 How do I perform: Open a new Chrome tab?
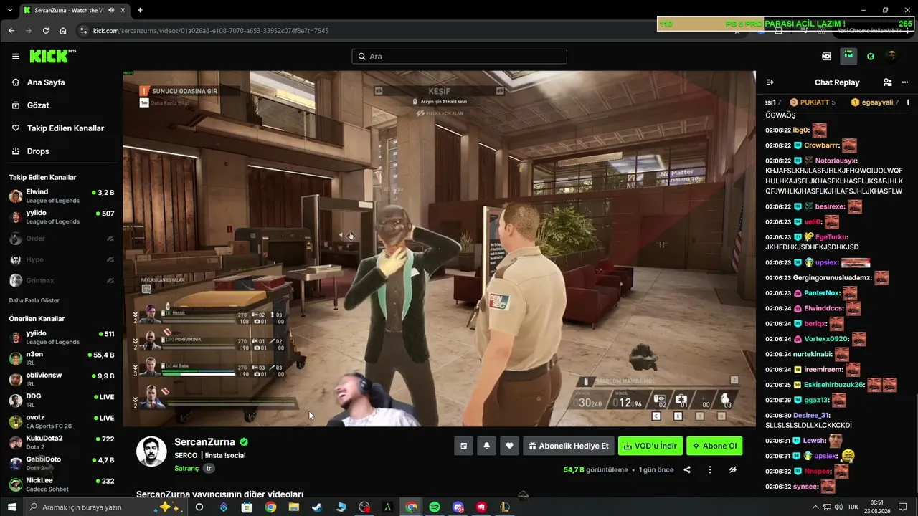tap(140, 10)
